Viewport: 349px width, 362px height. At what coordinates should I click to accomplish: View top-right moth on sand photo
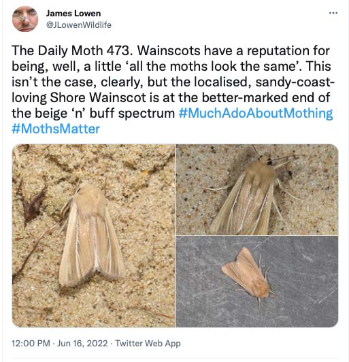[257, 190]
